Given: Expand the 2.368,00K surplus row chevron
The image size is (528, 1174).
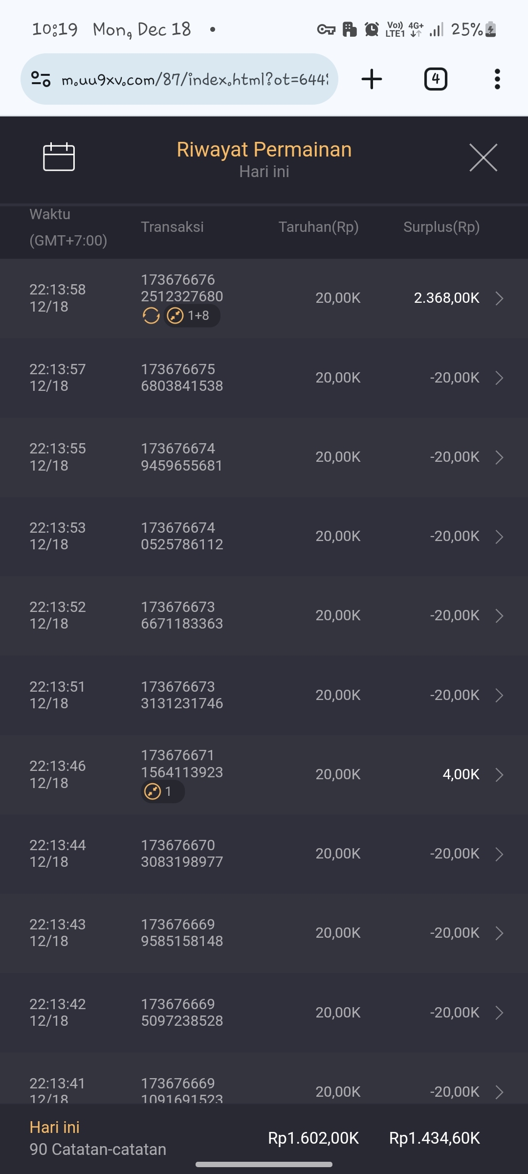Looking at the screenshot, I should (499, 298).
